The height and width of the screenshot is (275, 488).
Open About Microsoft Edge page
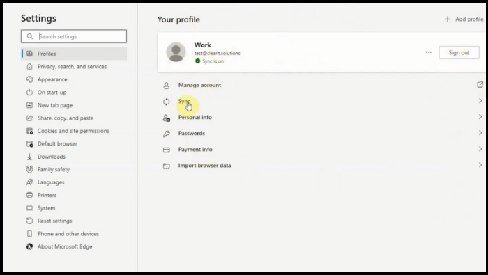pos(74,246)
